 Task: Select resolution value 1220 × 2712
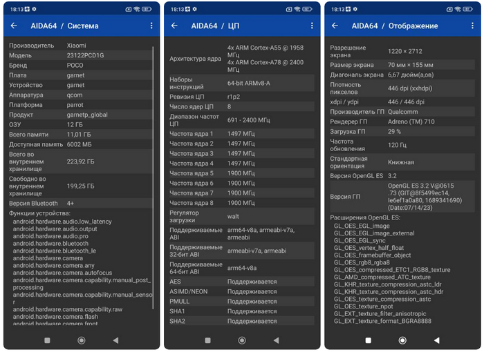pyautogui.click(x=405, y=52)
